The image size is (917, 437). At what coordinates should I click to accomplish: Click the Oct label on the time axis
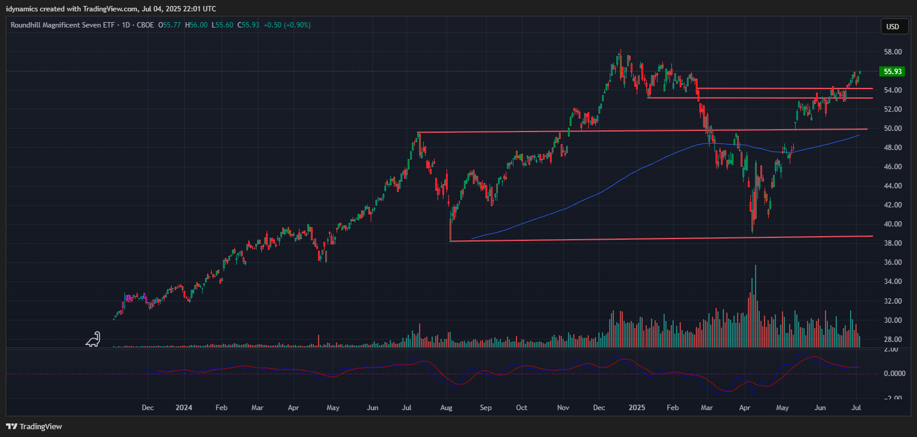(x=522, y=408)
